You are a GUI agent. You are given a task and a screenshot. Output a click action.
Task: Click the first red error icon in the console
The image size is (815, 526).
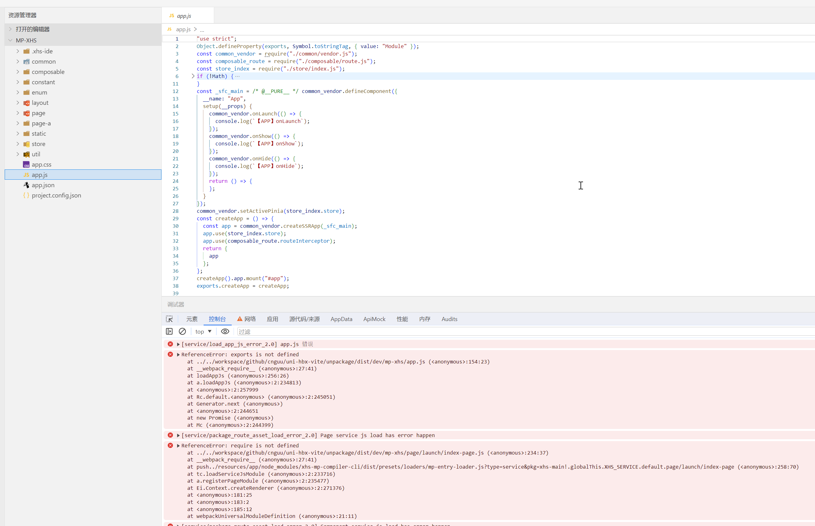point(170,344)
